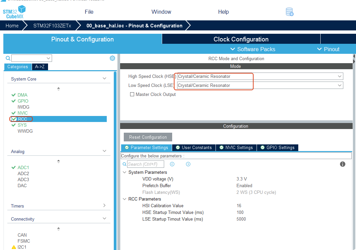
Task: Collapse the System Core category
Action: pos(104,79)
